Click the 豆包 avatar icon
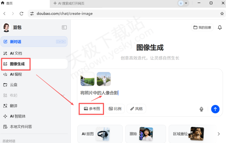 point(6,27)
